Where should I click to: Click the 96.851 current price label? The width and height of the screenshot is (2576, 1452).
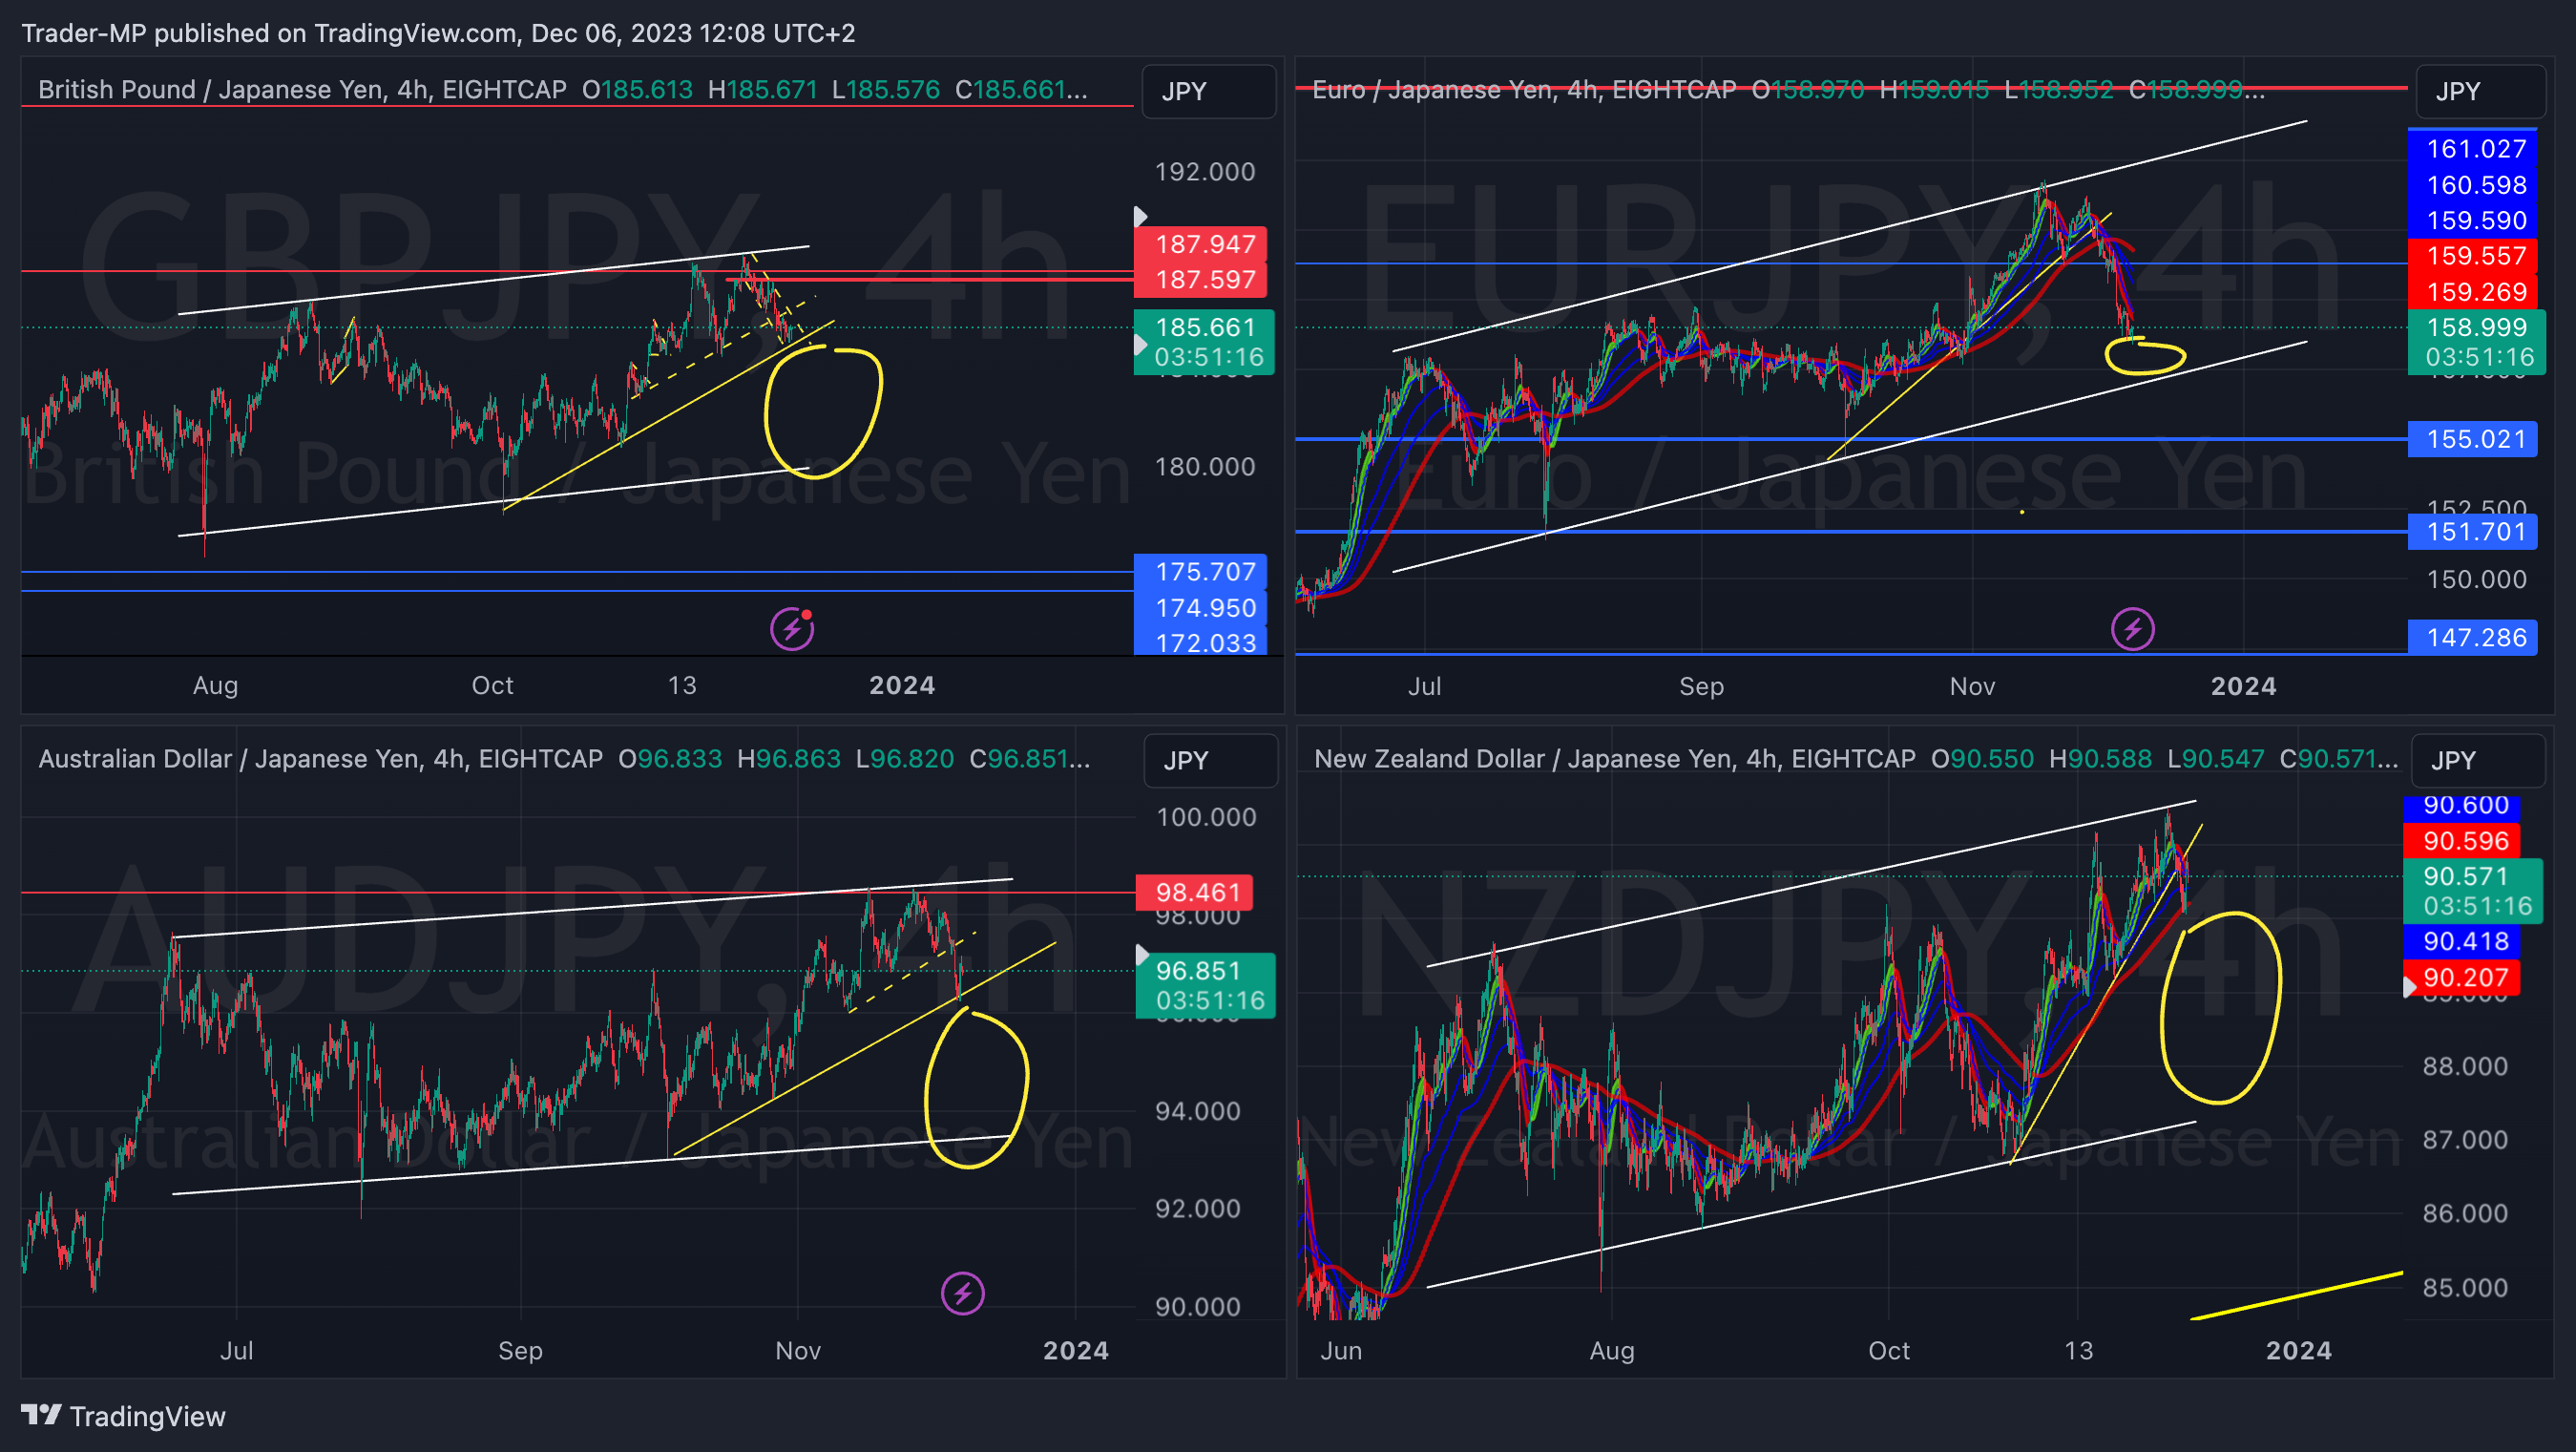click(1205, 985)
